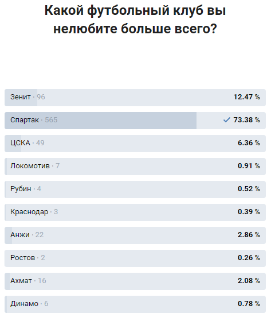Click the 6.36 % result for ЦСКА

coord(249,142)
